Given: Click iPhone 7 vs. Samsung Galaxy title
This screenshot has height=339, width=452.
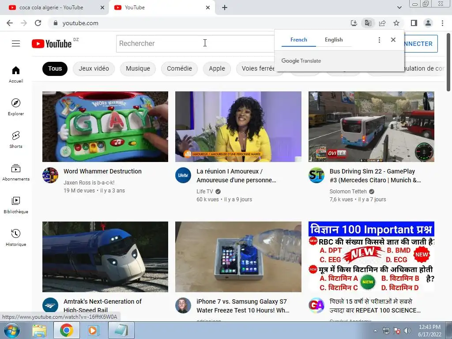Looking at the screenshot, I should pyautogui.click(x=243, y=306).
